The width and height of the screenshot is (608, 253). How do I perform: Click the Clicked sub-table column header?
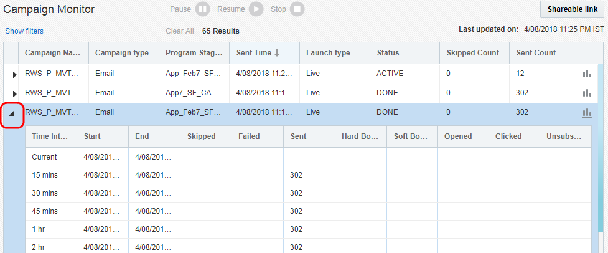[514, 136]
